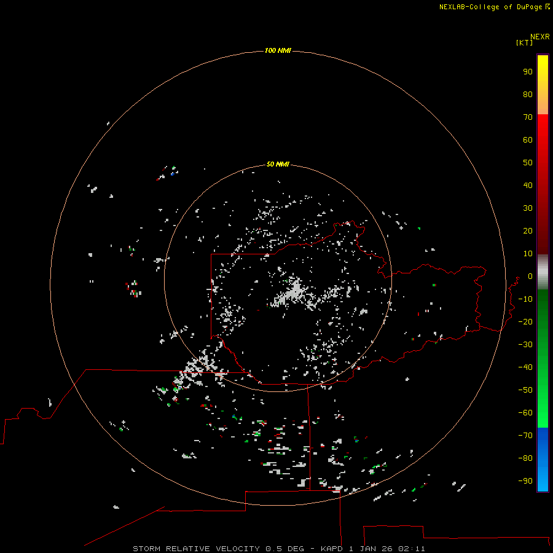Click the KAPD radar site identifier

click(332, 549)
